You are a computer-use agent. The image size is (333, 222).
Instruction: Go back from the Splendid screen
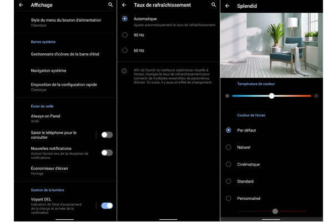[x=227, y=6]
